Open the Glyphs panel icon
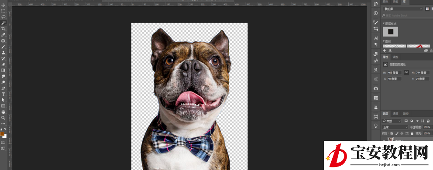Screen dimensions: 433x170 click(375, 70)
